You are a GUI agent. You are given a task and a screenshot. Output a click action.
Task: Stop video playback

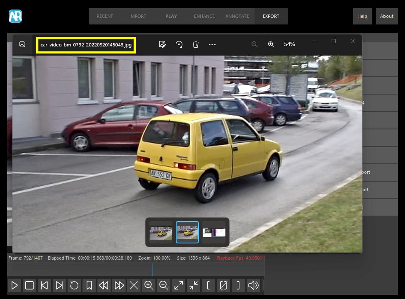29,285
